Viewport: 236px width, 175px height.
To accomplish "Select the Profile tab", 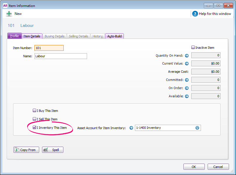I will (14, 36).
